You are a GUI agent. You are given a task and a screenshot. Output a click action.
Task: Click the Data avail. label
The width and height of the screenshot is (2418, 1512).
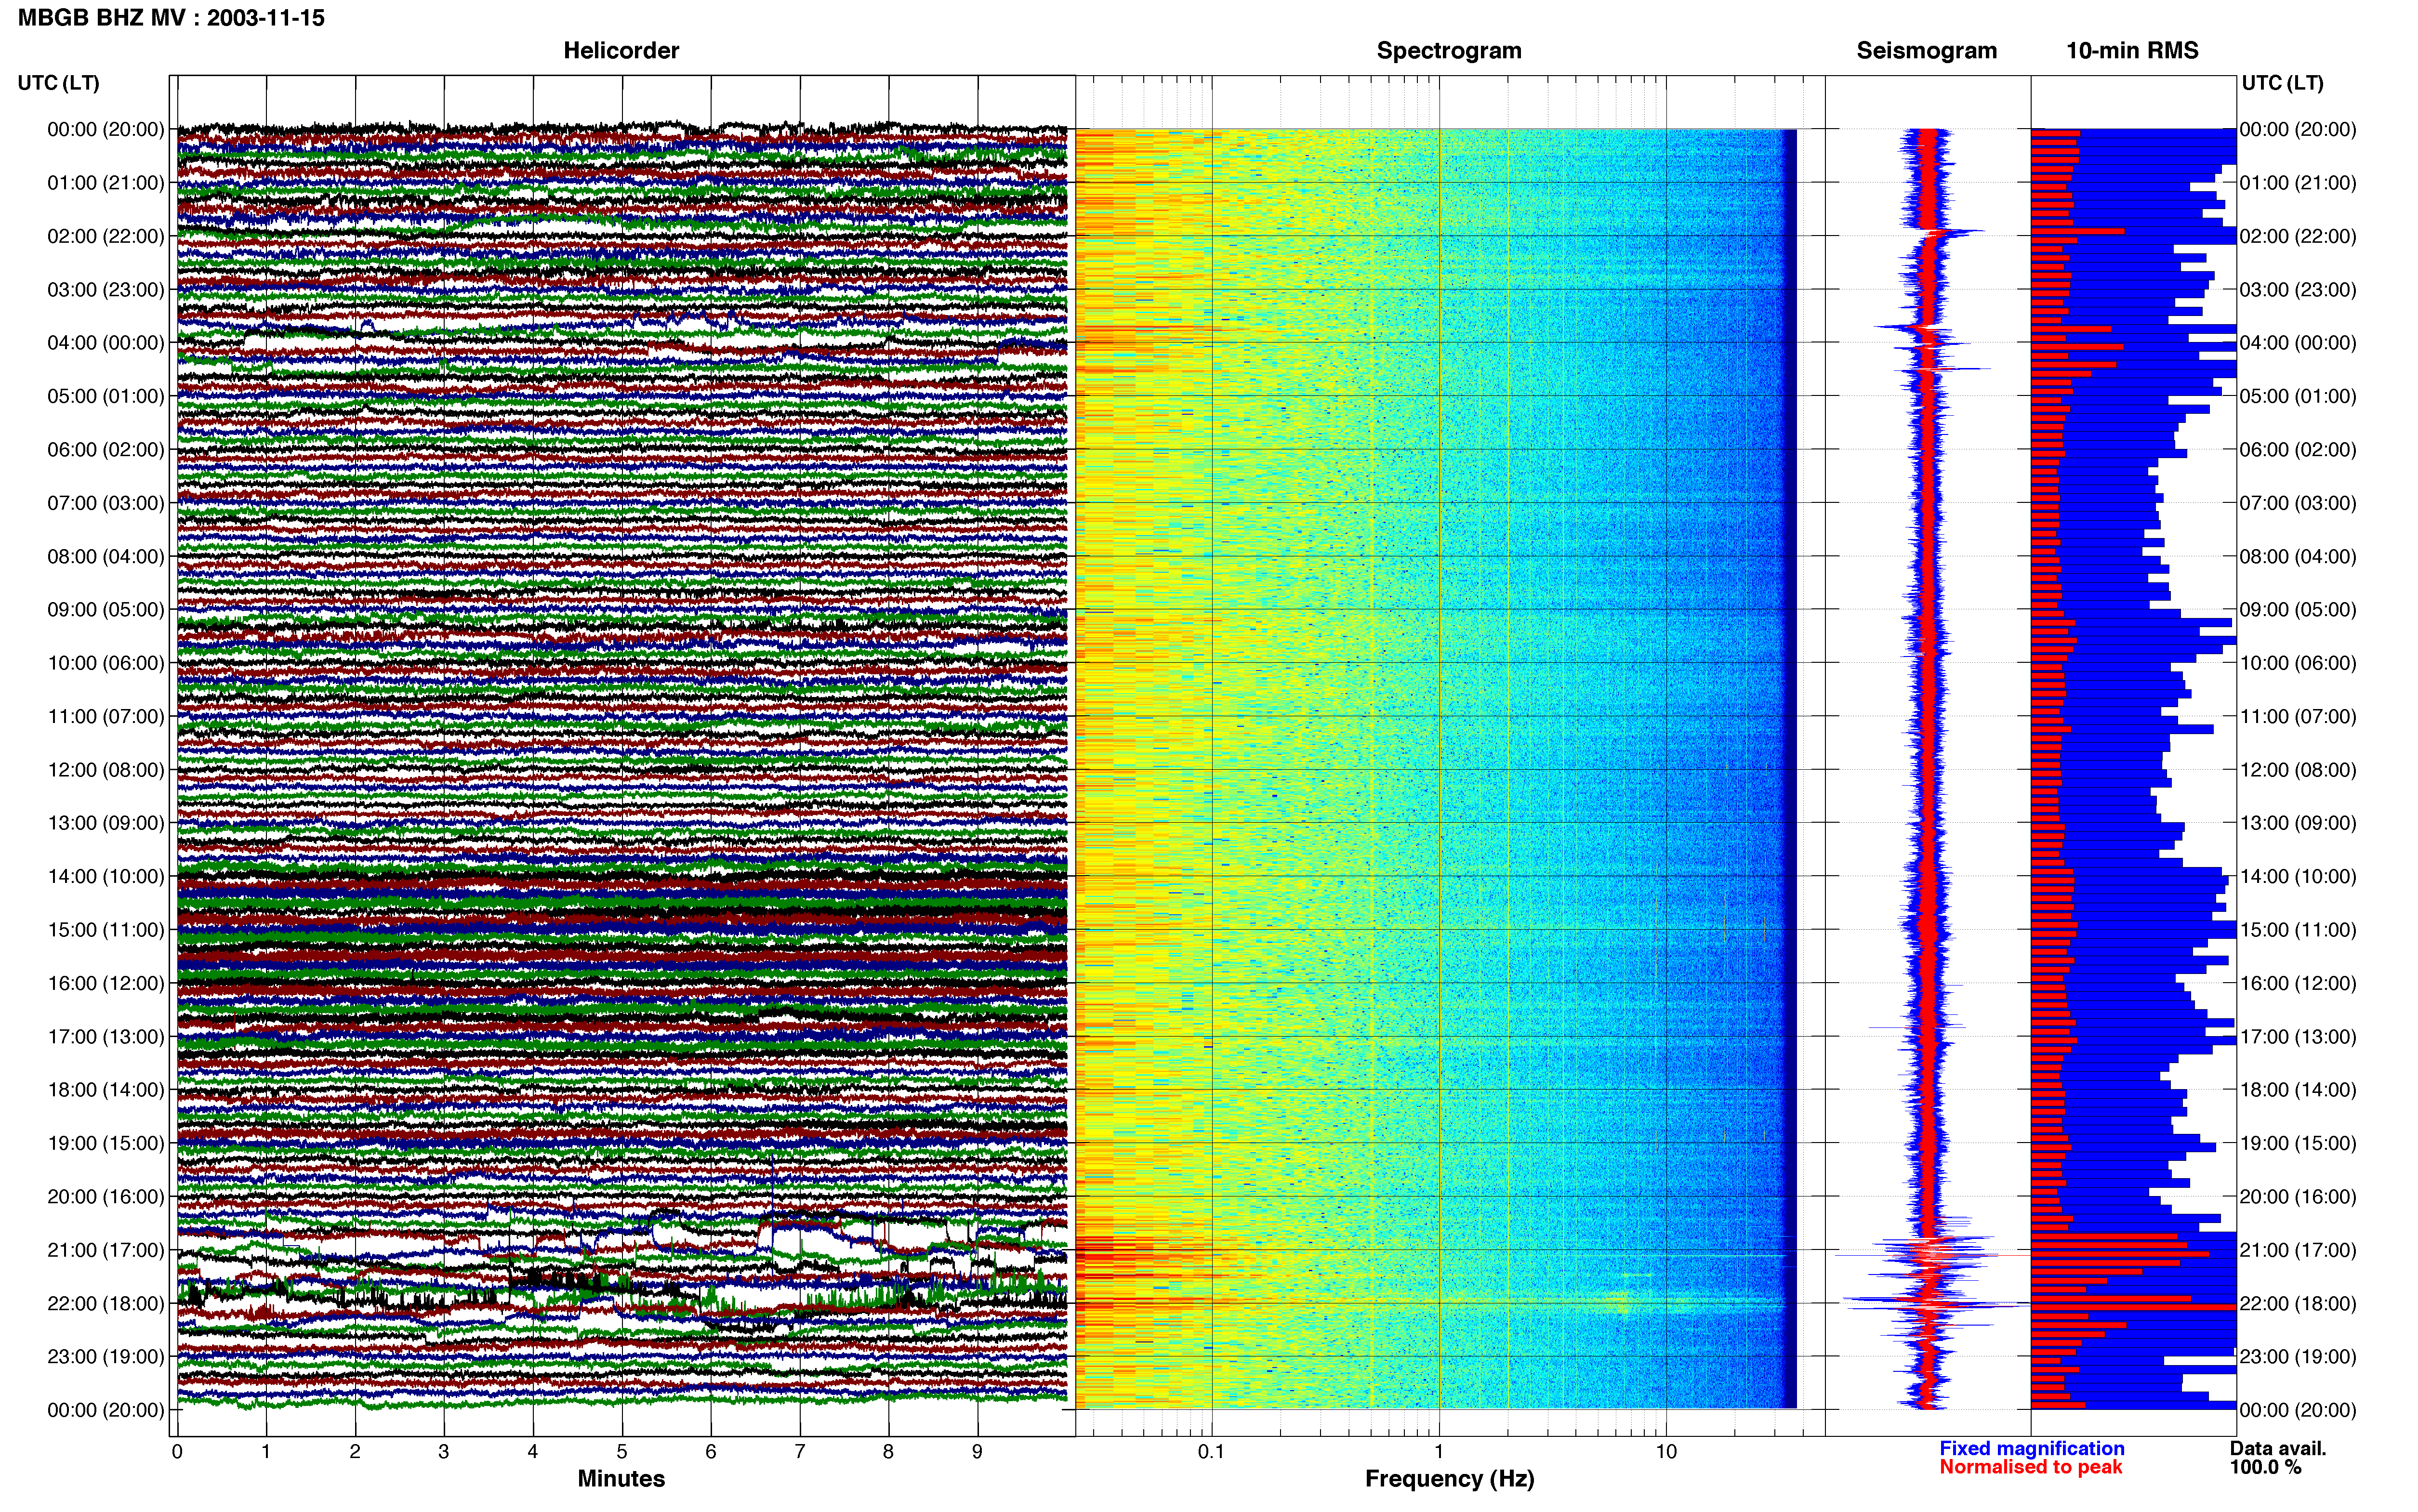[2278, 1449]
